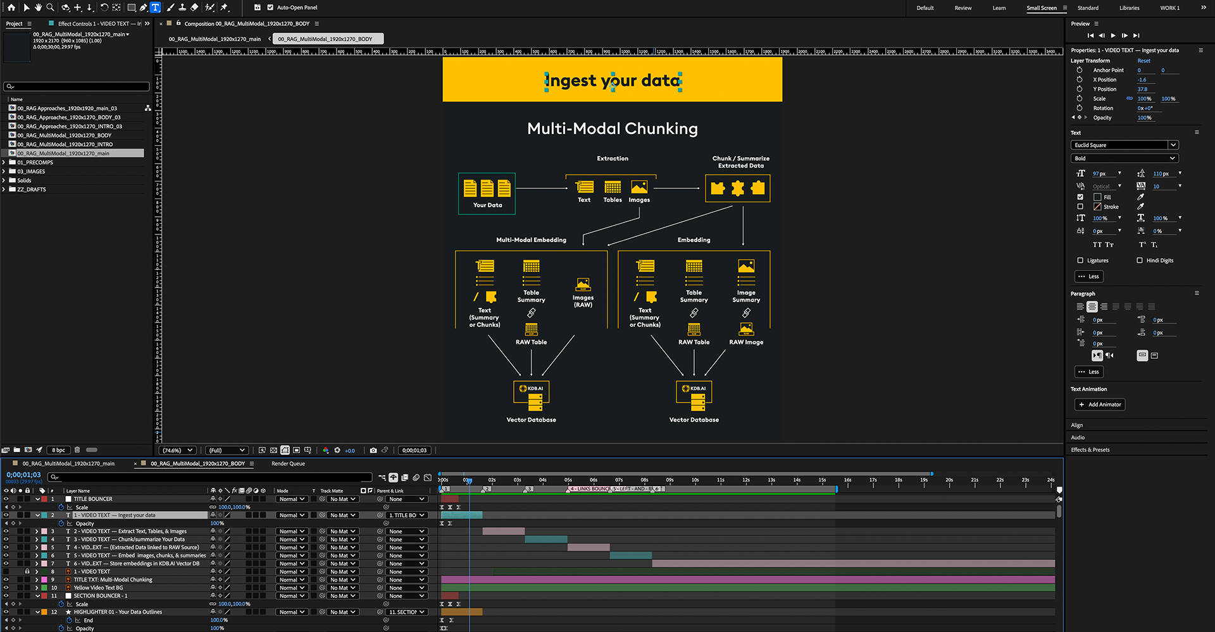
Task: Click the Home icon in toolbar
Action: pyautogui.click(x=11, y=8)
